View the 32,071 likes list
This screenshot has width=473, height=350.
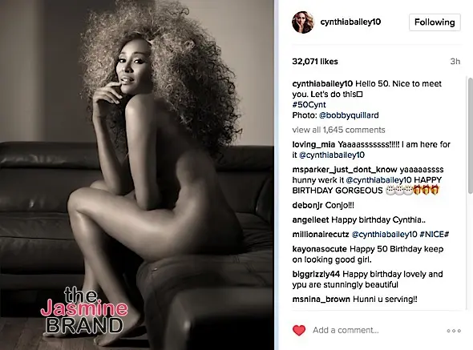(x=315, y=62)
